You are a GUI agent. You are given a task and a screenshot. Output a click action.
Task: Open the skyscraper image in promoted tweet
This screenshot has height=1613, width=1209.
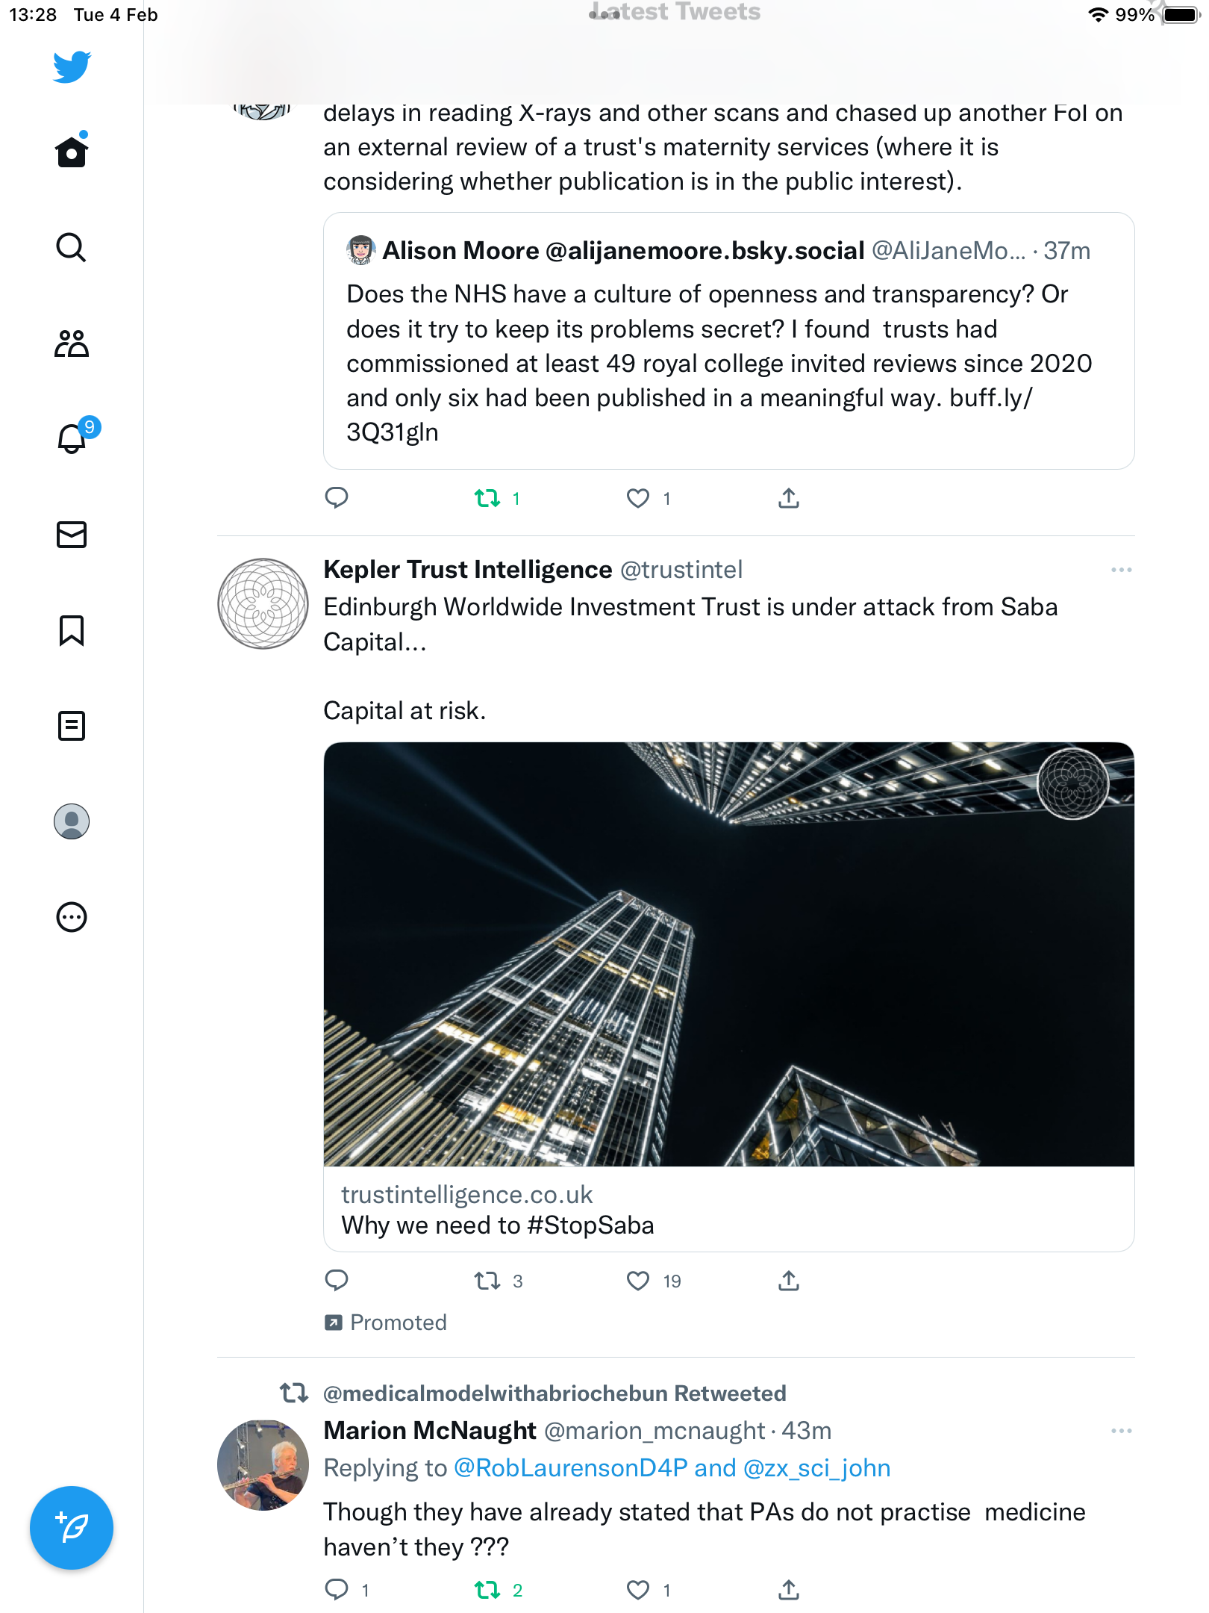[729, 954]
